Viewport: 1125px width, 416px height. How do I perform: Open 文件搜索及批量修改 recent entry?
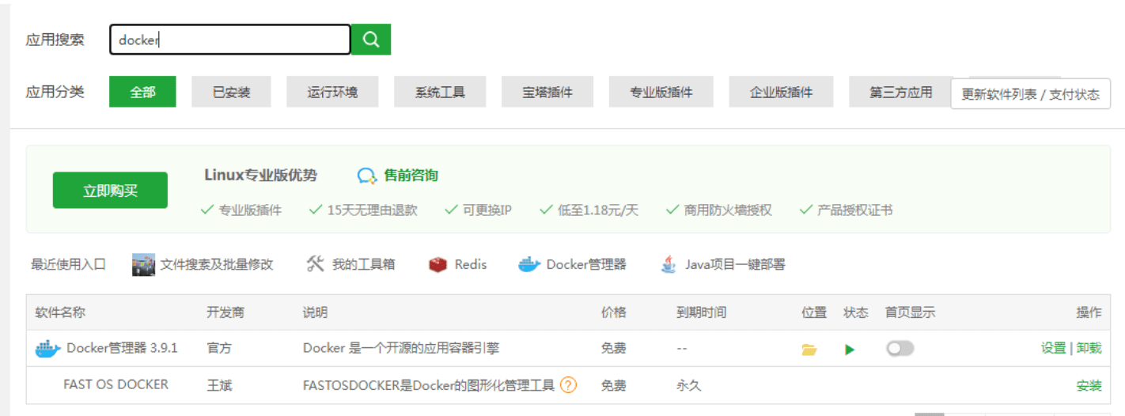coord(217,265)
